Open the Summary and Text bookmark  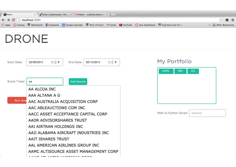coord(170,25)
